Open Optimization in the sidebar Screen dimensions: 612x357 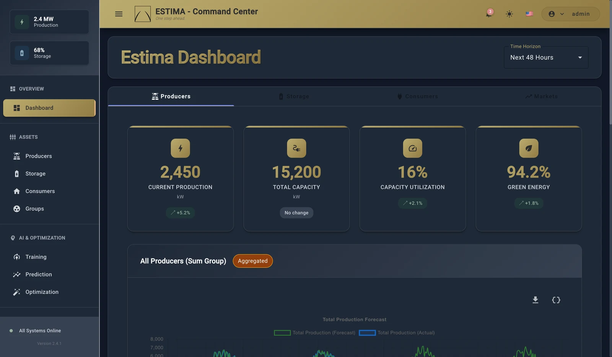[49, 292]
